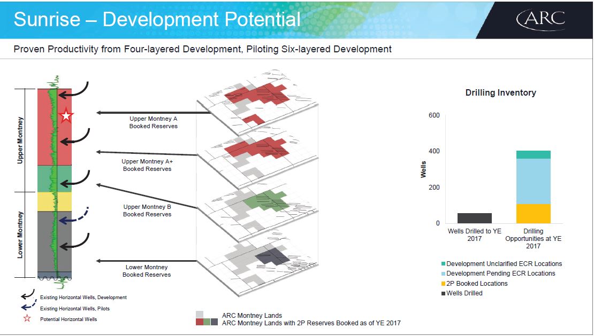Click the green zone of the log column
This screenshot has height=336, width=594.
click(x=54, y=178)
